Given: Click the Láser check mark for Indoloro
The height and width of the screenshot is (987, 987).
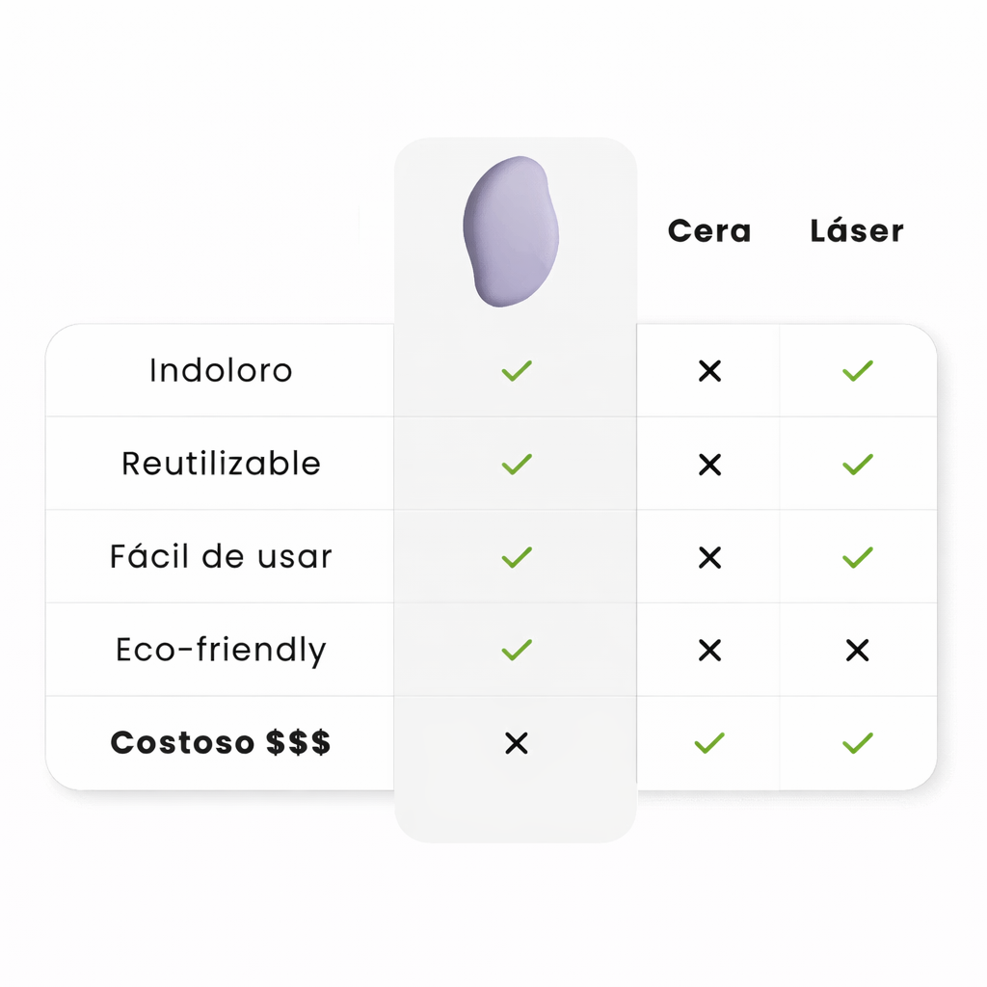Looking at the screenshot, I should pos(857,370).
